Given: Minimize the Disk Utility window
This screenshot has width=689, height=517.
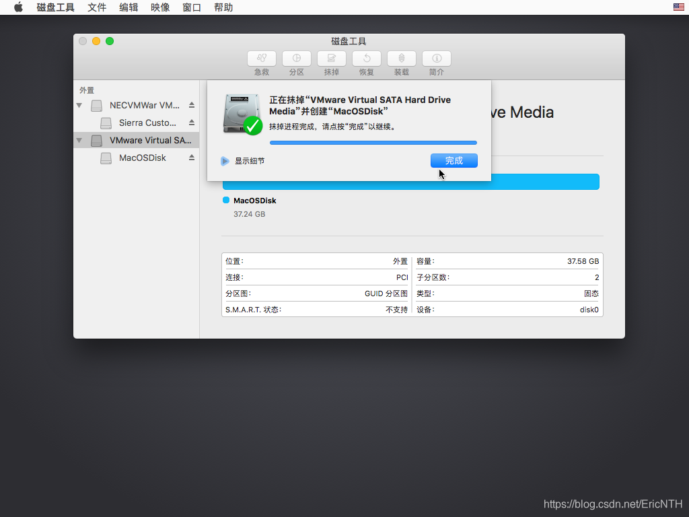Looking at the screenshot, I should click(96, 41).
